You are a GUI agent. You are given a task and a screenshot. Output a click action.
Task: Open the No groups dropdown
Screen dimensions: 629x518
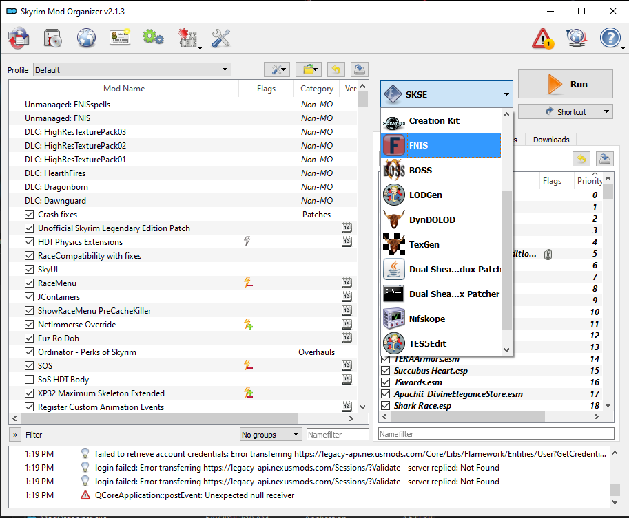270,434
